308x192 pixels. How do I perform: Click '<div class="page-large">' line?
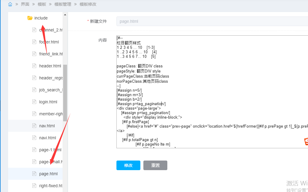click(x=139, y=108)
